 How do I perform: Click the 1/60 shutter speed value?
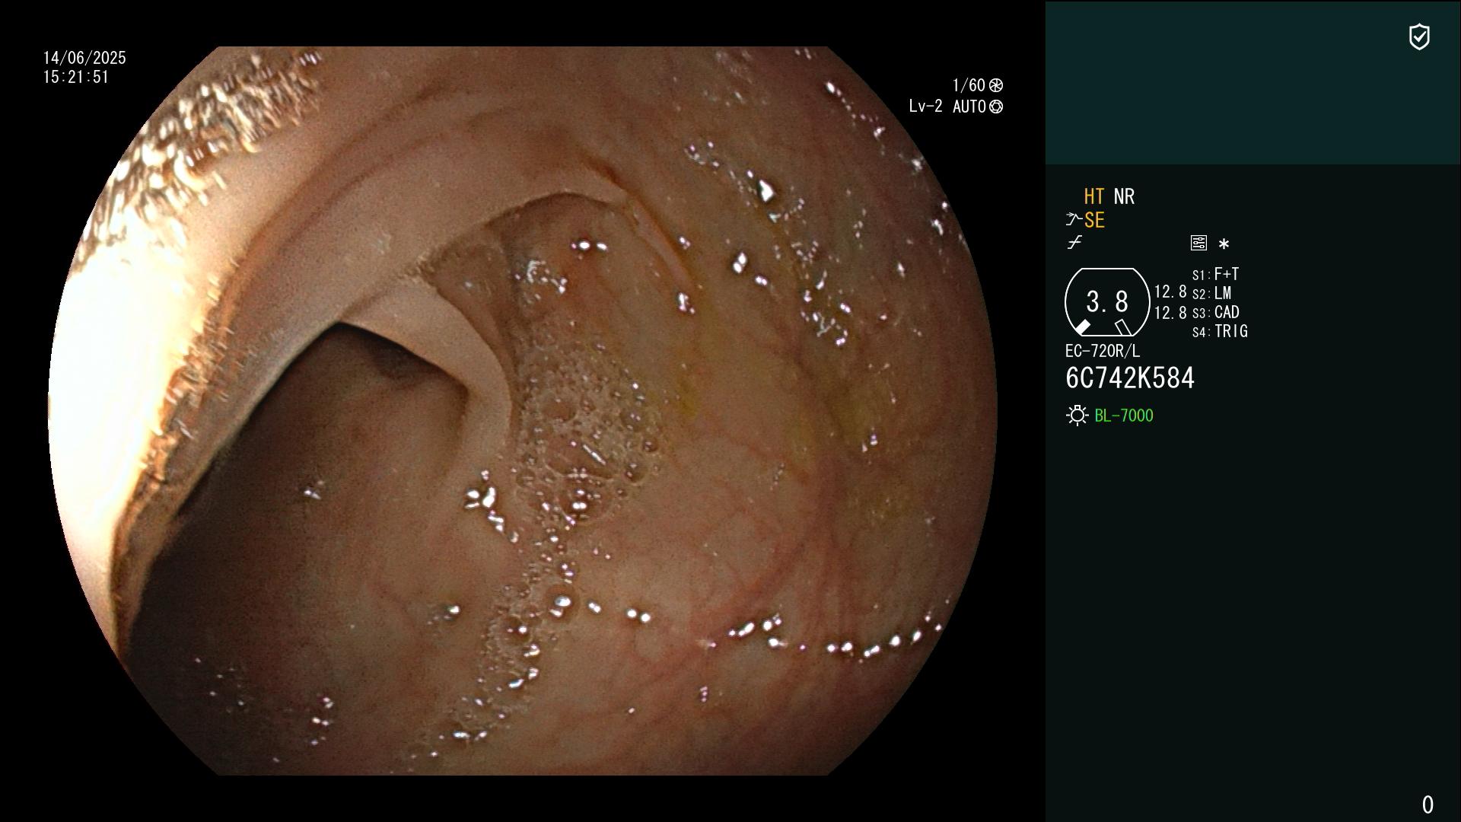point(969,85)
